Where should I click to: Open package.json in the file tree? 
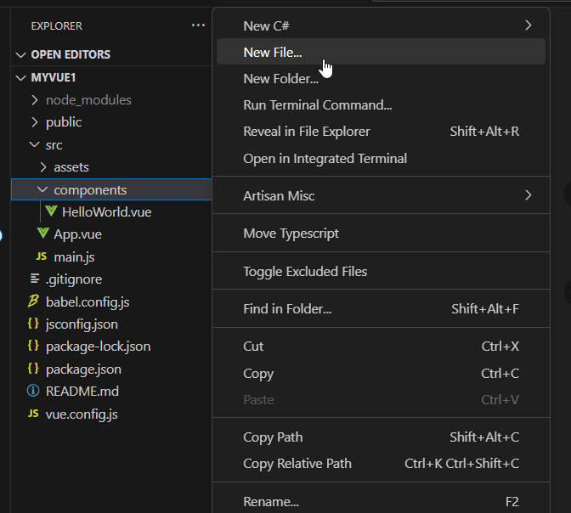pyautogui.click(x=83, y=369)
